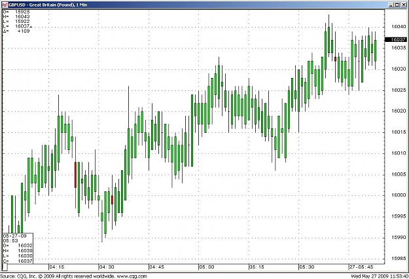Click the 05:53 time in cursor box
The height and width of the screenshot is (279, 409).
pyautogui.click(x=10, y=240)
